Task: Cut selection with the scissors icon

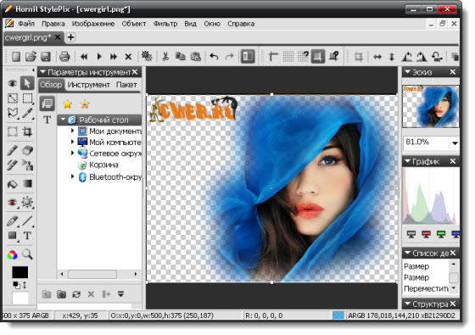Action: tap(165, 57)
